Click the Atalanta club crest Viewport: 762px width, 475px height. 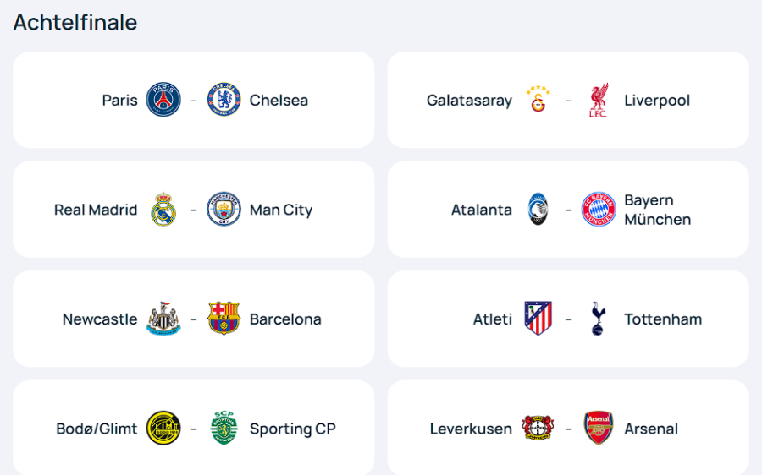click(538, 210)
